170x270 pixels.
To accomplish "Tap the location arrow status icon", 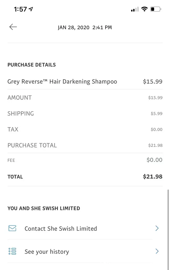I will 31,9.
